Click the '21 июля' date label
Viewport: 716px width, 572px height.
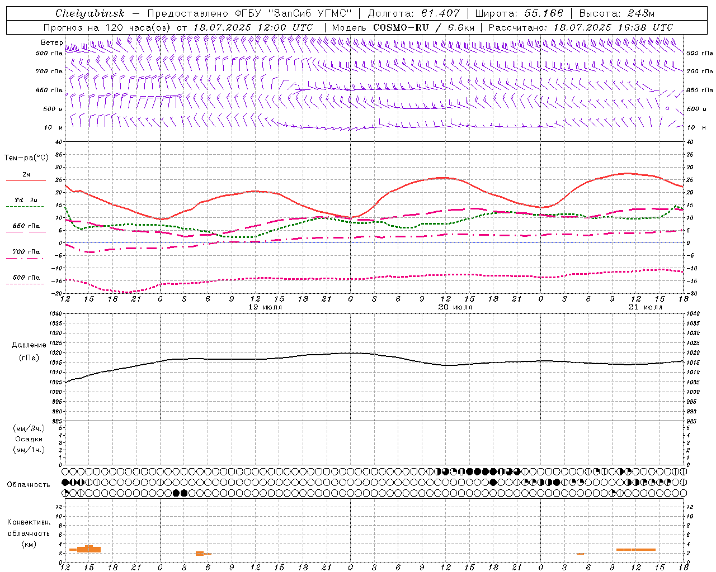tap(646, 307)
